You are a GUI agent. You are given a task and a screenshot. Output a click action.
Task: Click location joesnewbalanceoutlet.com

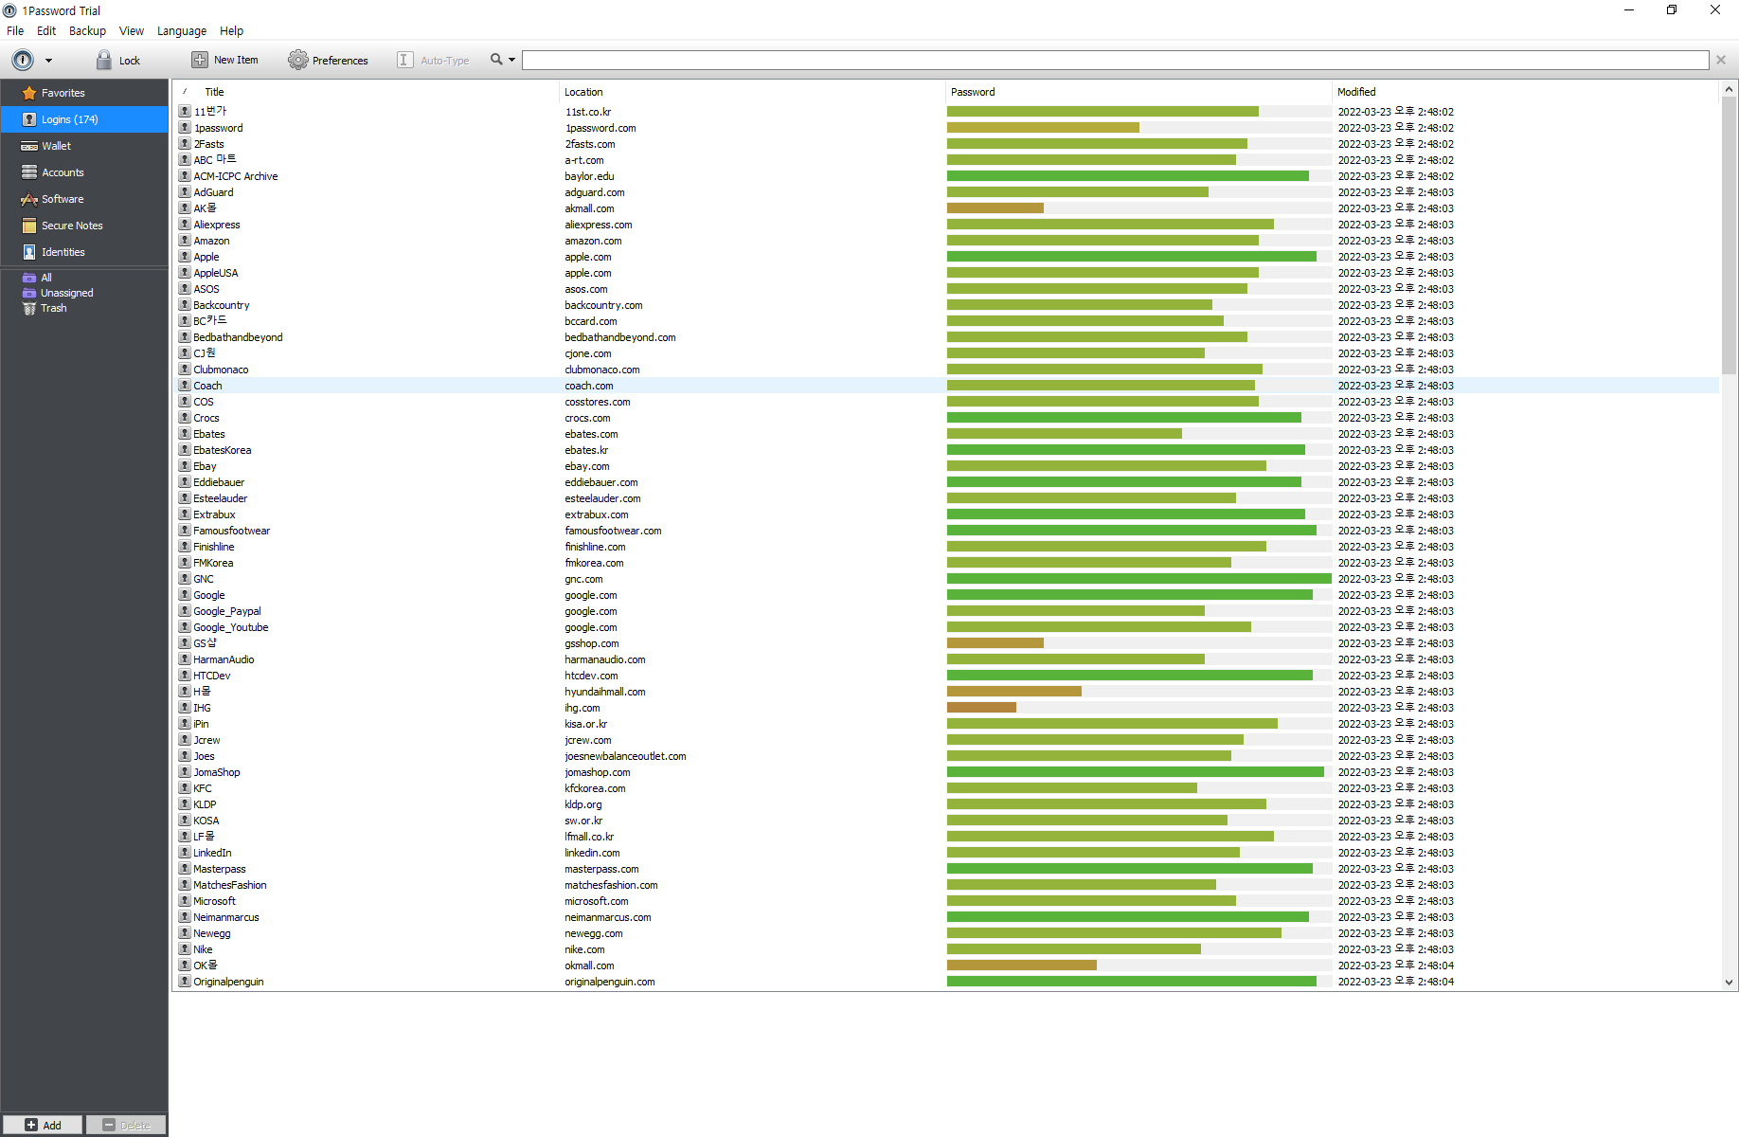pyautogui.click(x=625, y=756)
